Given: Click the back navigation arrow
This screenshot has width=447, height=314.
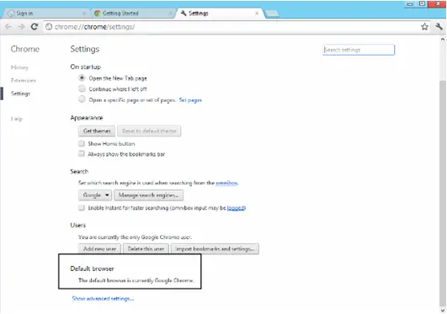Looking at the screenshot, I should tap(8, 27).
